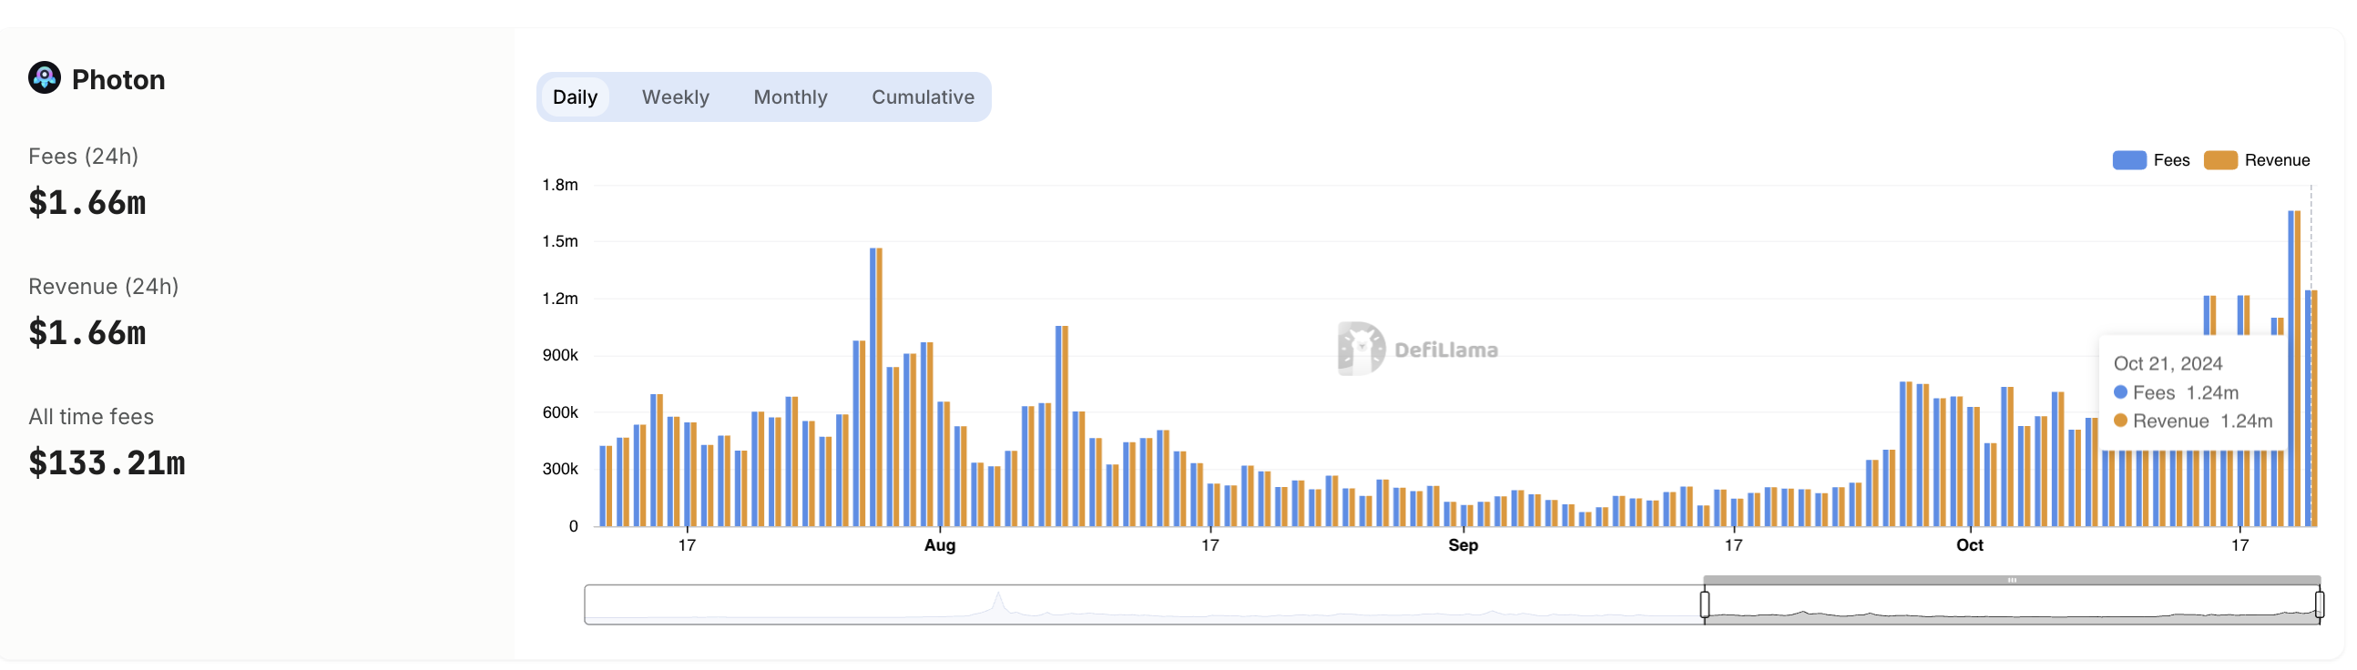Click the right handle of range slider
Screen dimensions: 2357x670
2319,604
